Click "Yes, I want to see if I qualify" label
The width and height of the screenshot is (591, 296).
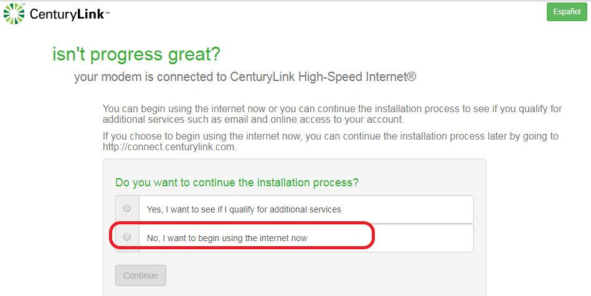click(x=243, y=209)
